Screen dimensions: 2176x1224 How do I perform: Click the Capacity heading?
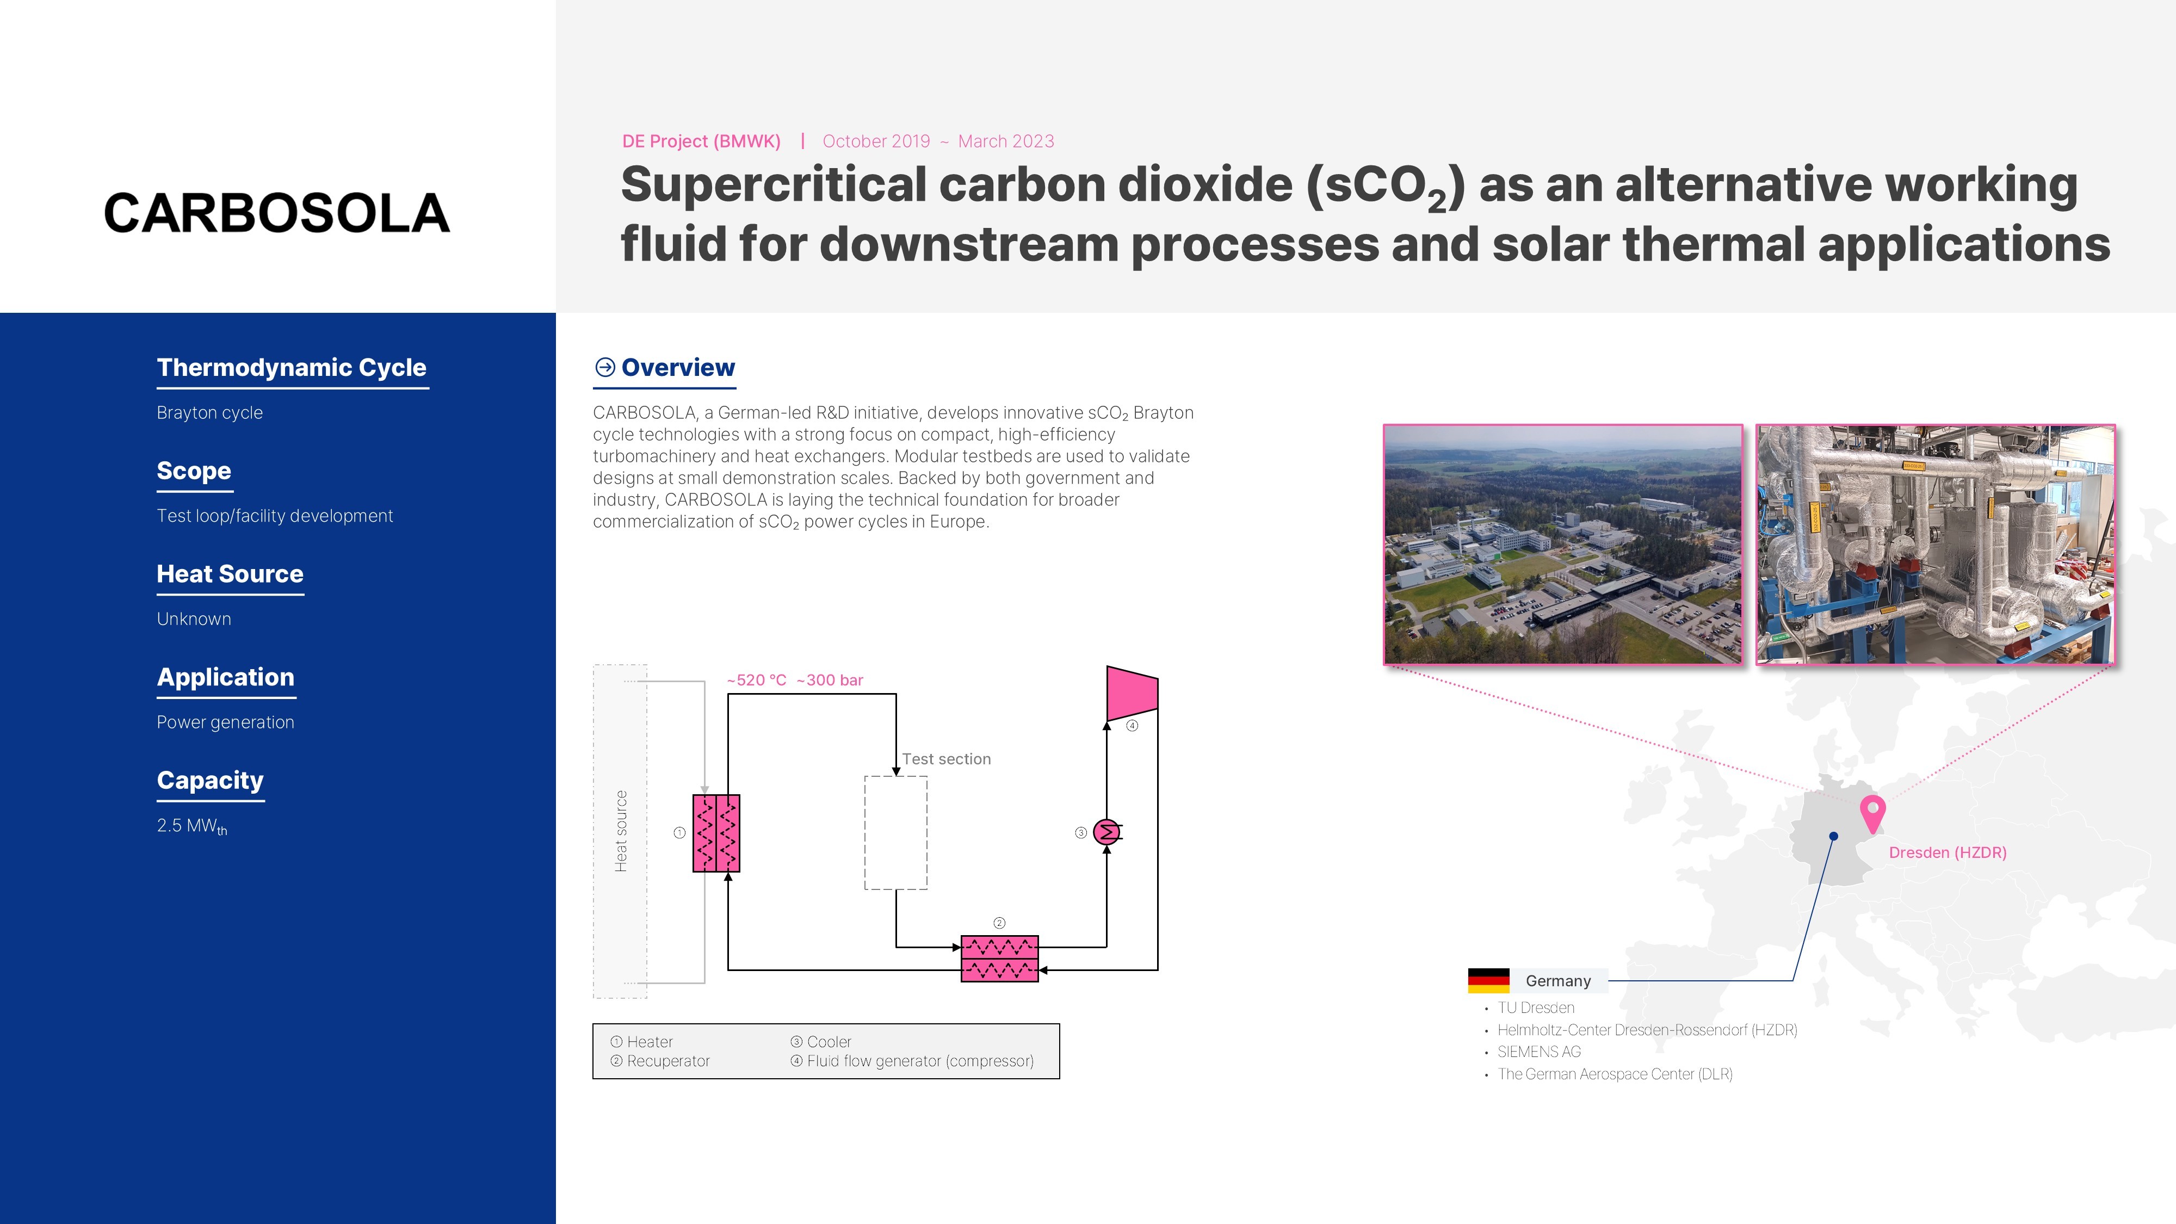coord(211,780)
